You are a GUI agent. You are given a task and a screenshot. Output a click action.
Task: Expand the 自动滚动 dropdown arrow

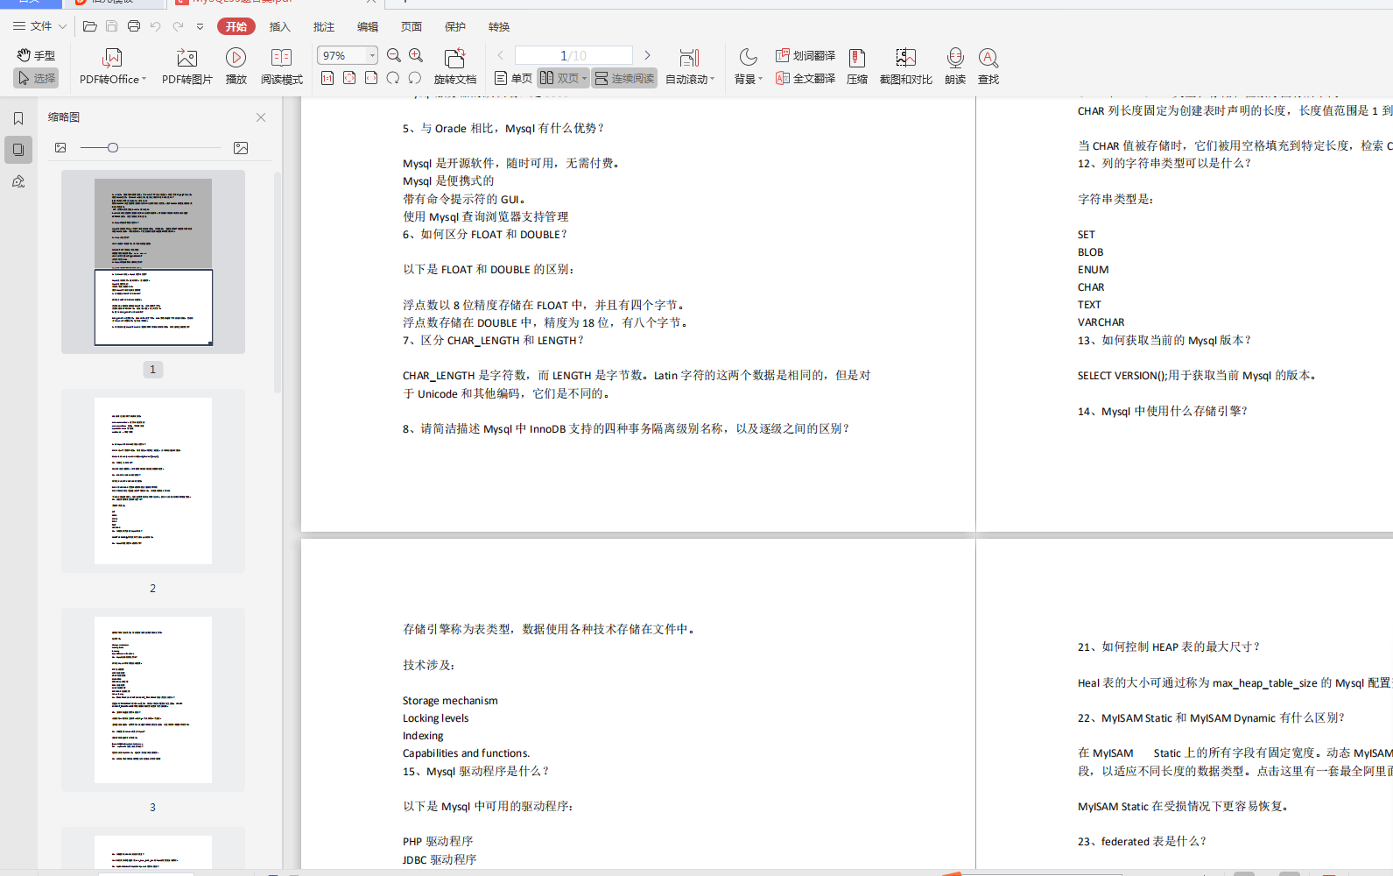[x=713, y=79]
